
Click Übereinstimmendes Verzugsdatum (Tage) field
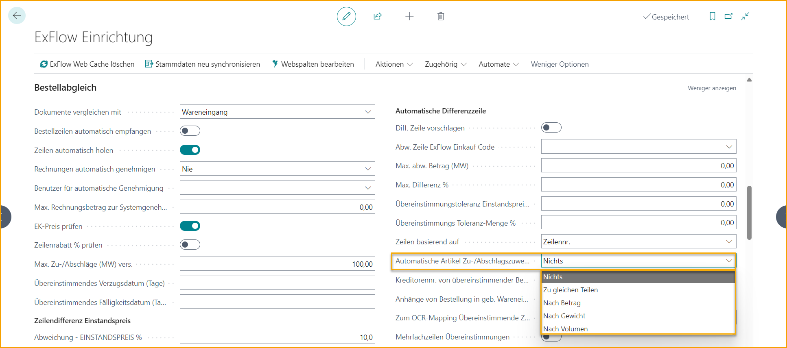[278, 283]
